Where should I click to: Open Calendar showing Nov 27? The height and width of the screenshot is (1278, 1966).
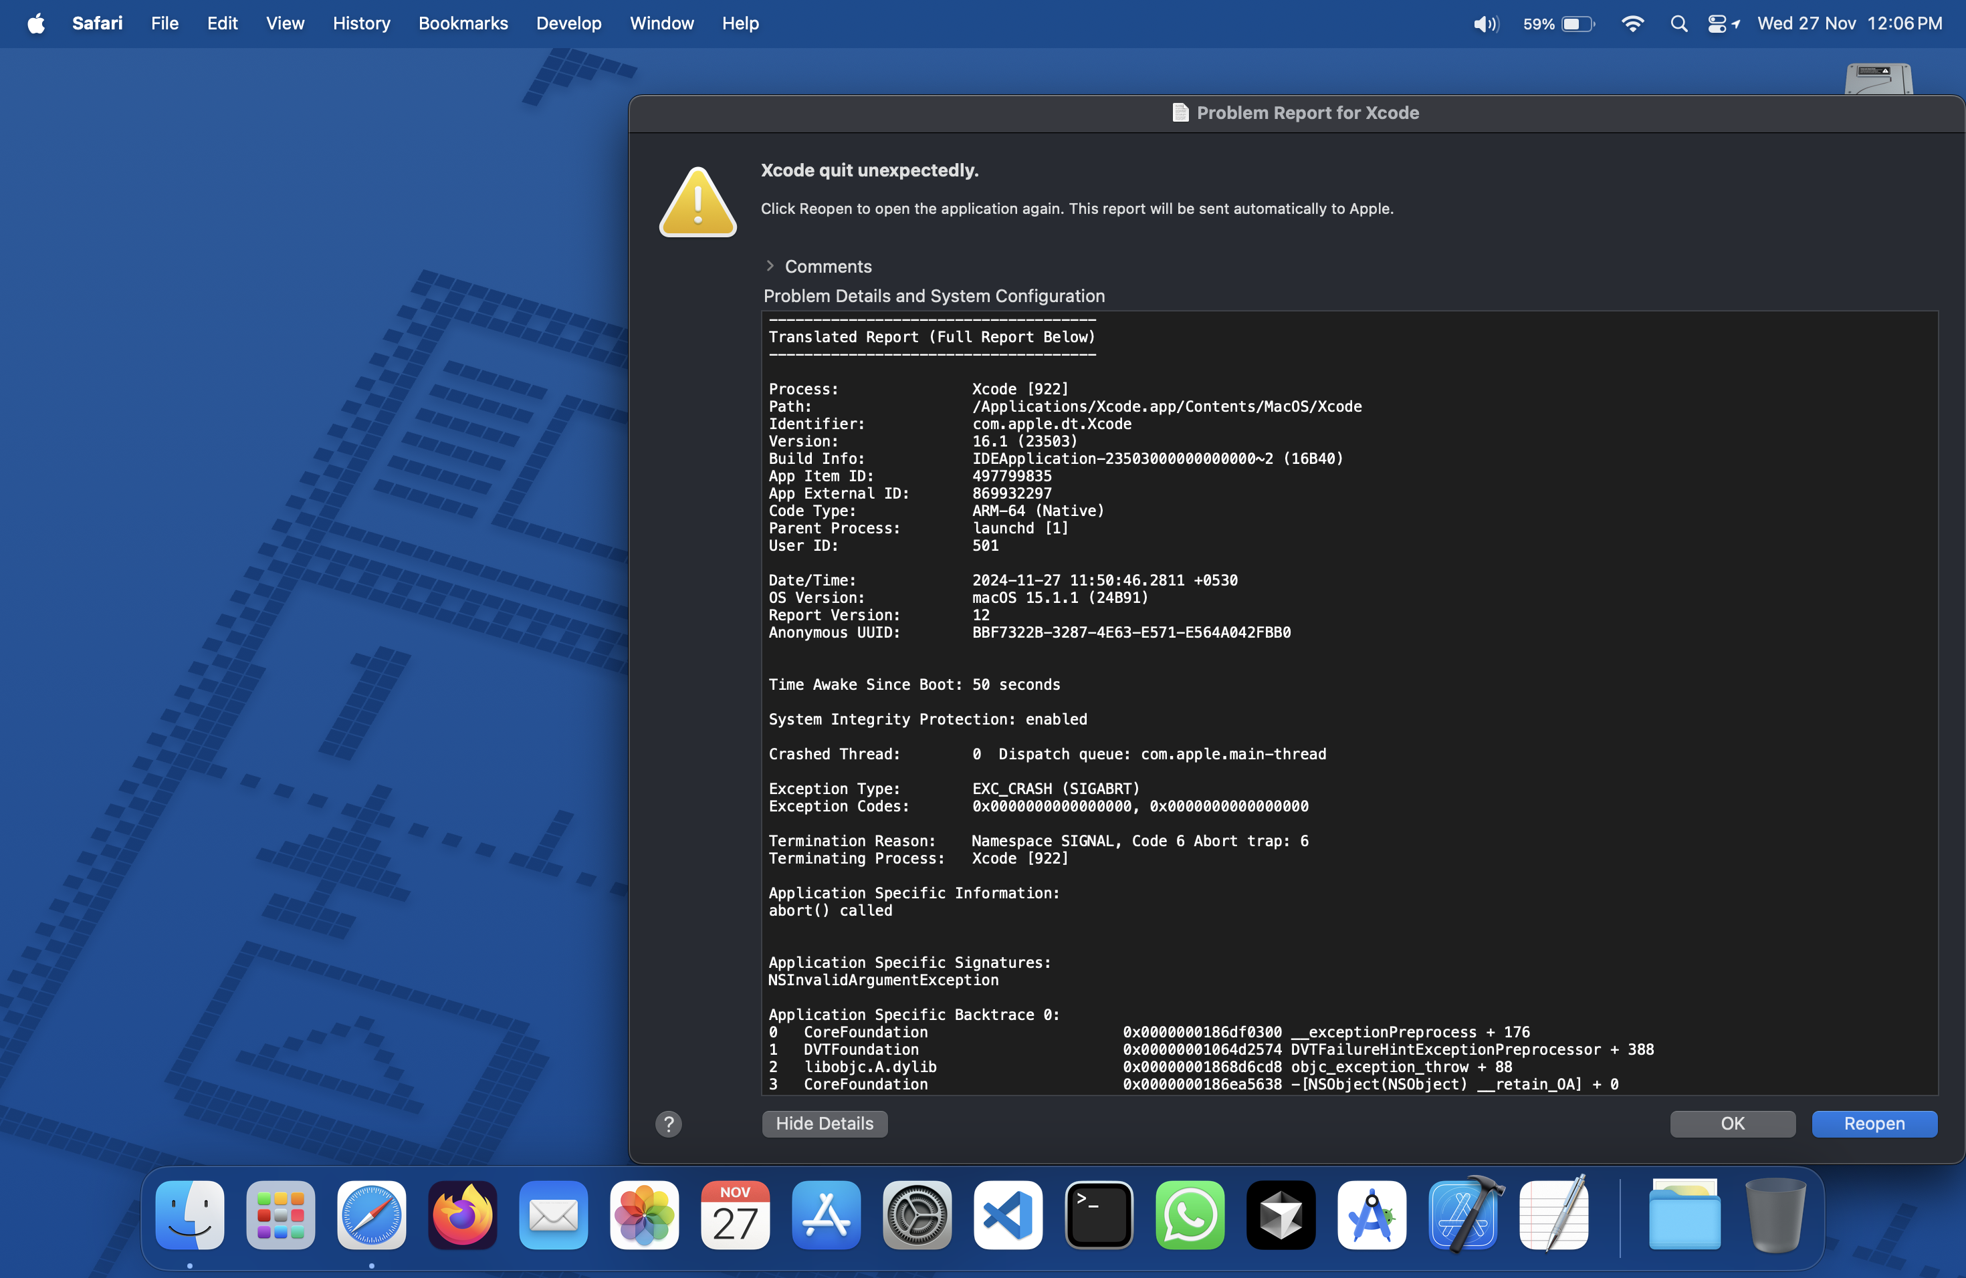pos(735,1215)
